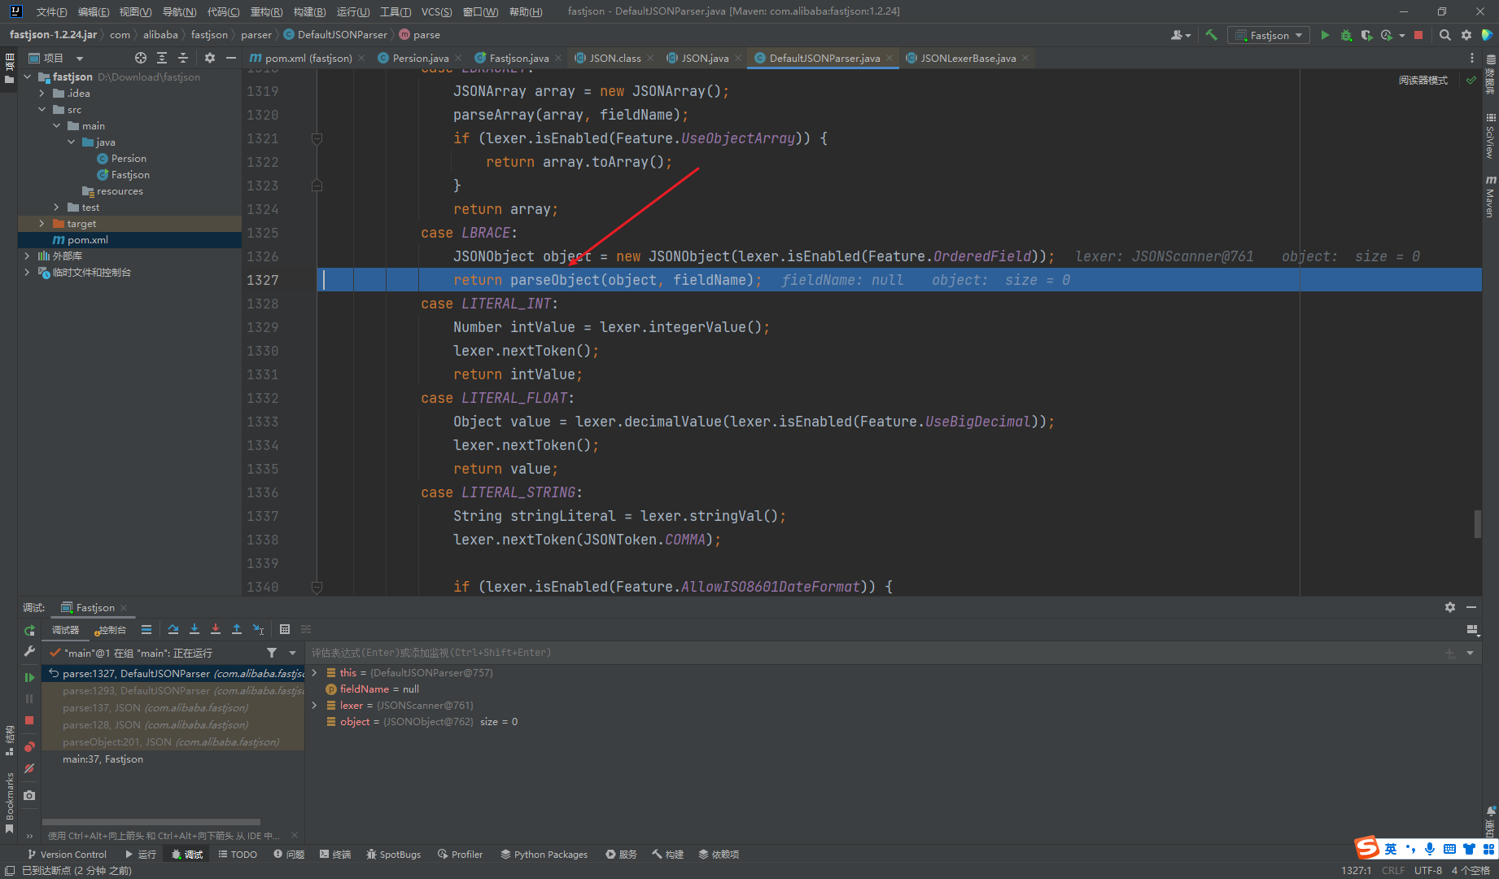Filter frames funnel icon in debugger

[x=272, y=653]
